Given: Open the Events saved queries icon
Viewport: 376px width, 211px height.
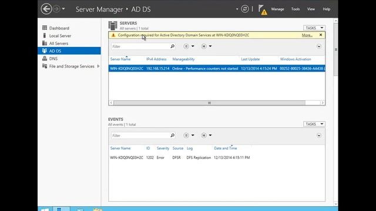Looking at the screenshot, I should pos(204,135).
